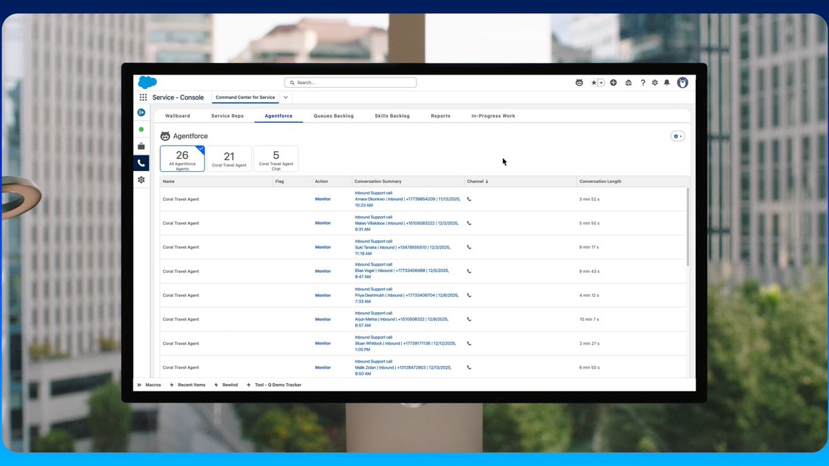Click the phone channel icon in Sloan Whitlock row
The image size is (829, 466).
(469, 343)
